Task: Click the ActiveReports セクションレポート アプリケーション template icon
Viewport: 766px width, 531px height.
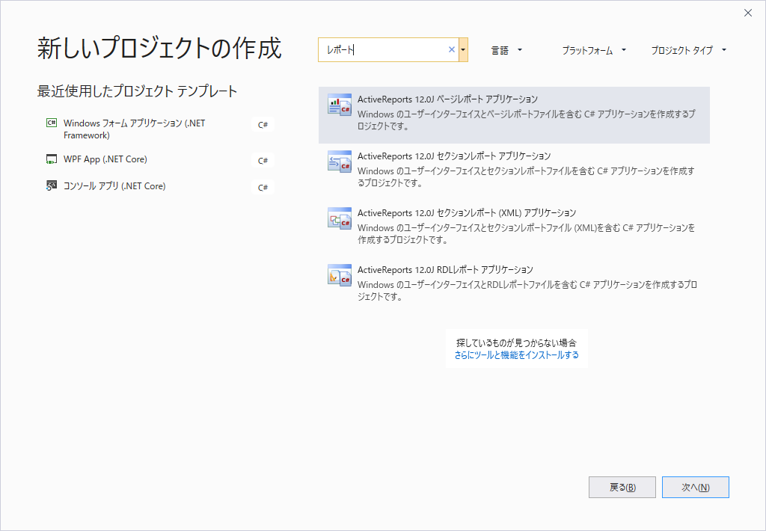Action: [x=340, y=162]
